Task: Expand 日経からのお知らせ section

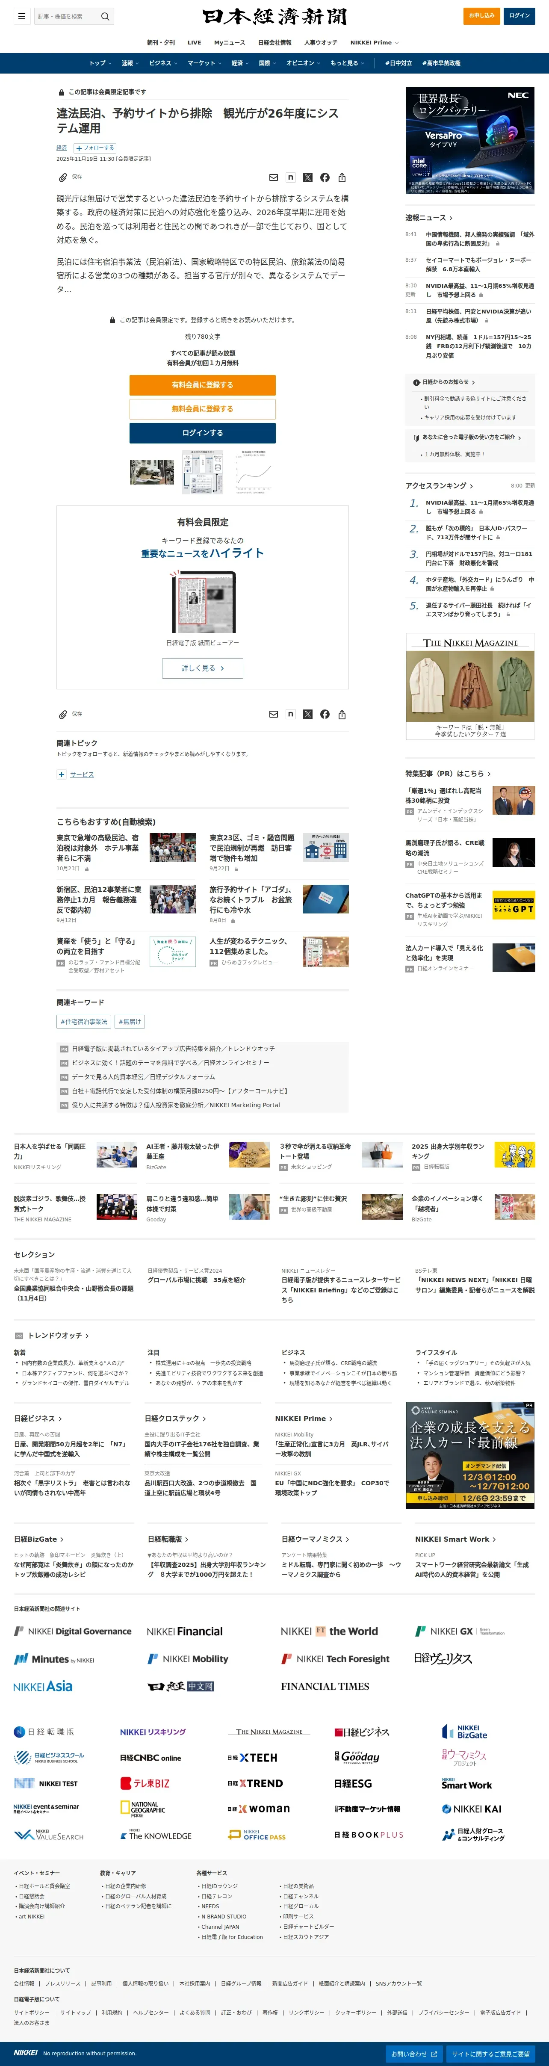Action: pyautogui.click(x=445, y=383)
